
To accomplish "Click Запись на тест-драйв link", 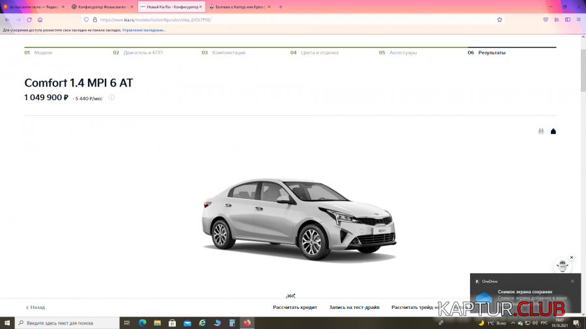I will pos(354,307).
